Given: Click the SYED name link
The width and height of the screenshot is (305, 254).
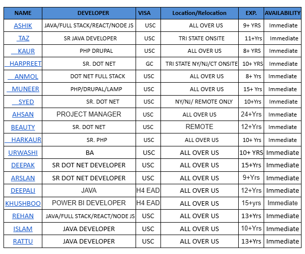Looking at the screenshot, I should (x=26, y=102).
